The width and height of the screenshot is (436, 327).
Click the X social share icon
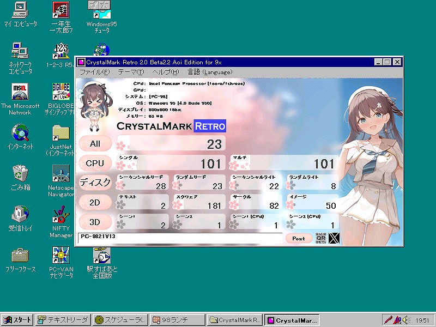pyautogui.click(x=334, y=238)
